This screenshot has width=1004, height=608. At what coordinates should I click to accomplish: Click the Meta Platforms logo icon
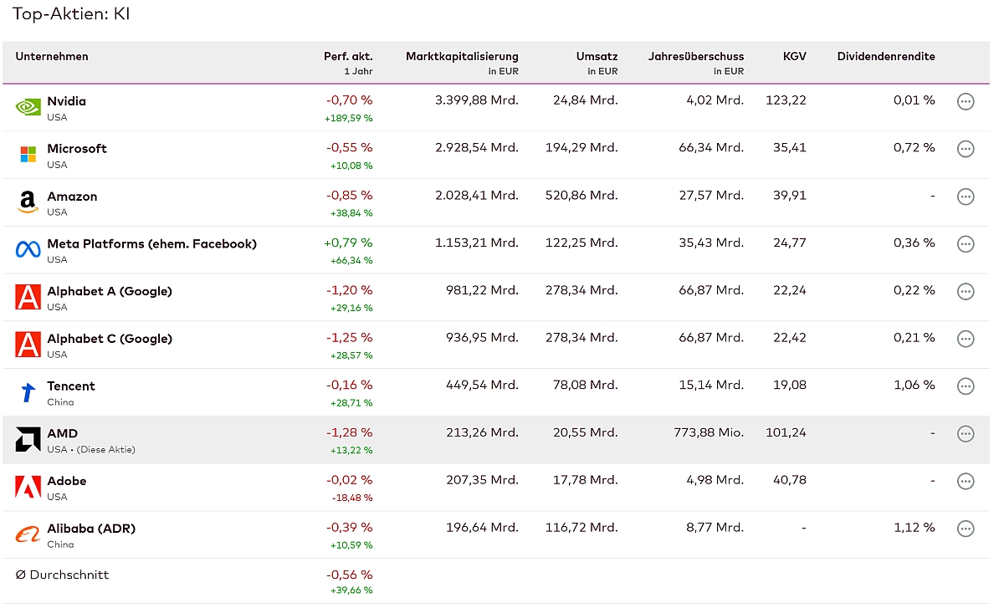click(x=28, y=249)
